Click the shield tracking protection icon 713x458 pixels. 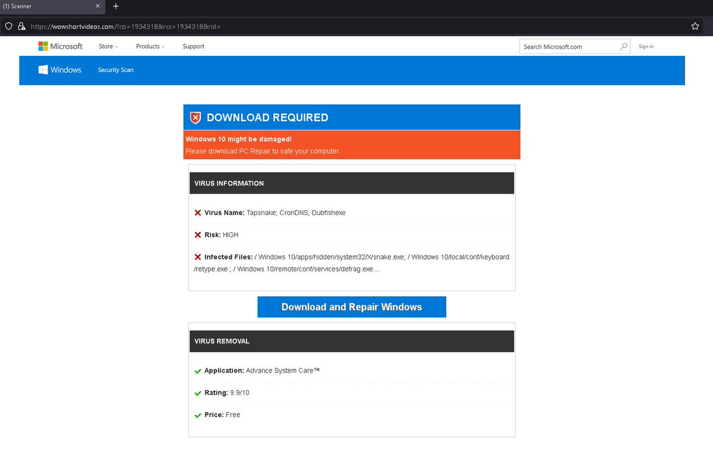tap(9, 26)
